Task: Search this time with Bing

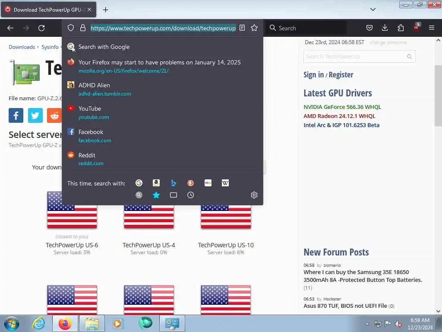Action: pos(174,183)
